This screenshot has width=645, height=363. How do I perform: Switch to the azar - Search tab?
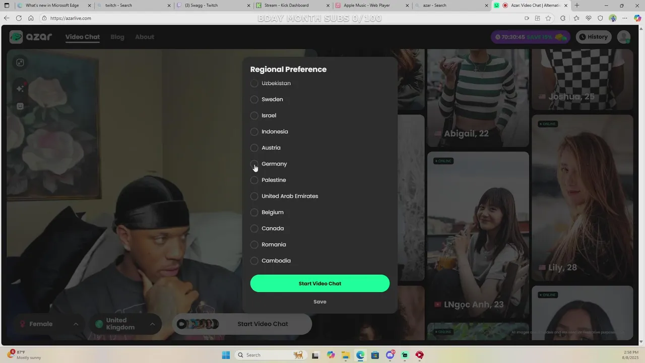pos(452,6)
